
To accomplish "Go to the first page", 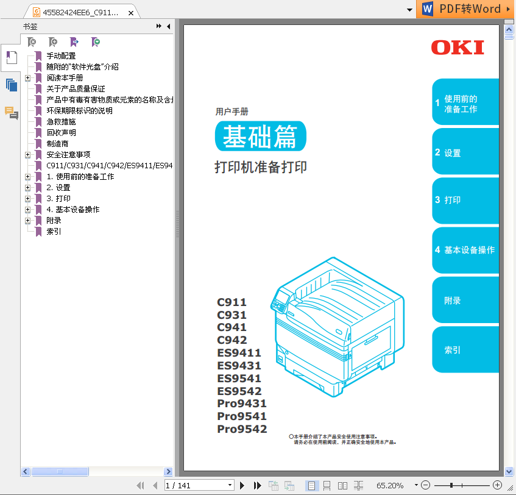I will [x=141, y=485].
